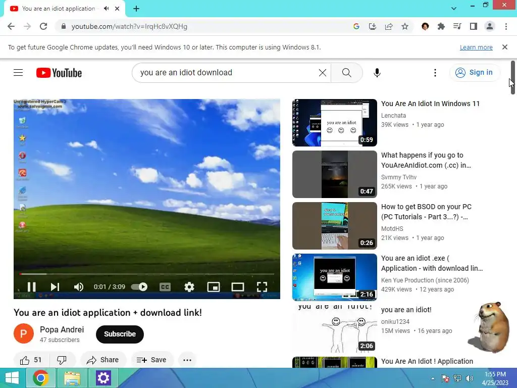The image size is (517, 388).
Task: Enter full screen mode
Action: pyautogui.click(x=262, y=287)
